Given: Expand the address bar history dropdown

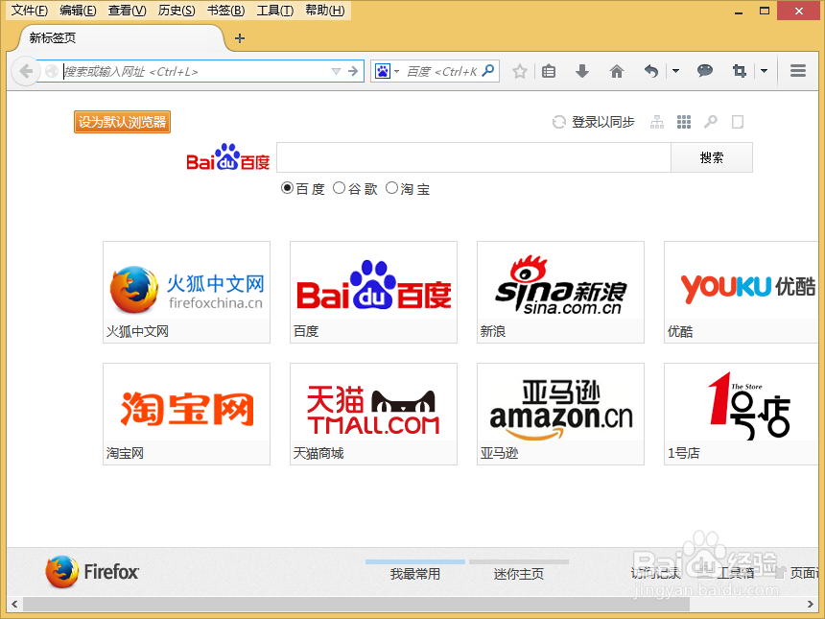Looking at the screenshot, I should coord(336,71).
